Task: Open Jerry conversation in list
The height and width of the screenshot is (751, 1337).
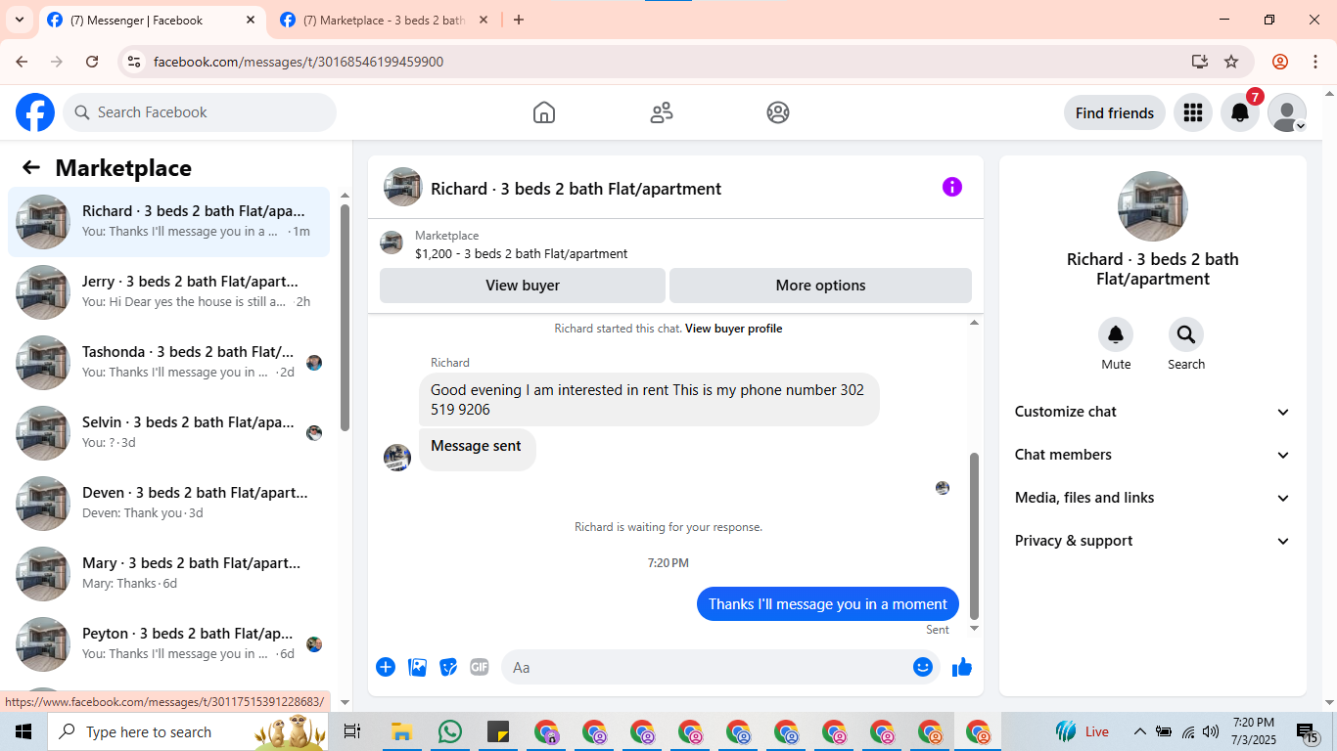Action: tap(169, 292)
